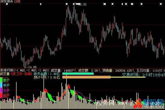Click the 股旁网制 indicator name
The image size is (165, 110).
tap(7, 70)
